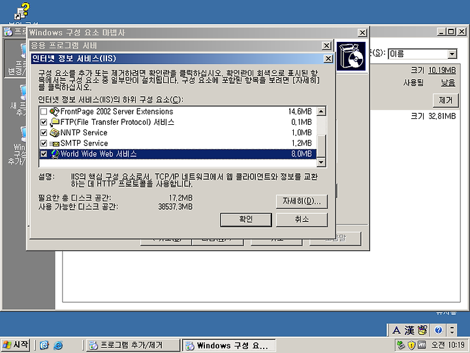
Task: Select FTP(File Transfer Protocol) row text
Action: point(117,122)
